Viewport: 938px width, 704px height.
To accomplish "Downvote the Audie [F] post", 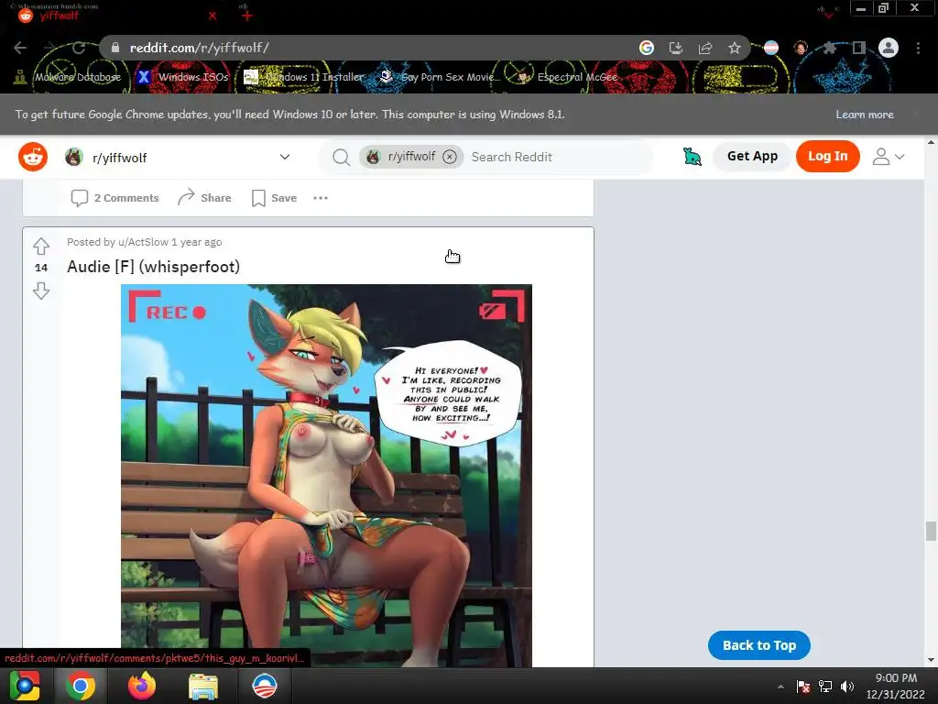I will point(40,291).
